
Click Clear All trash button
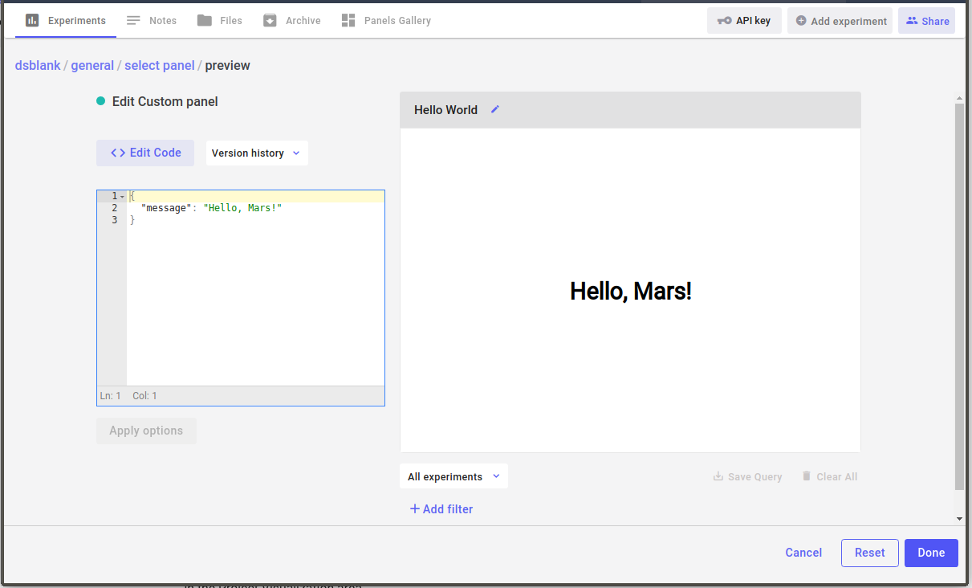(829, 476)
